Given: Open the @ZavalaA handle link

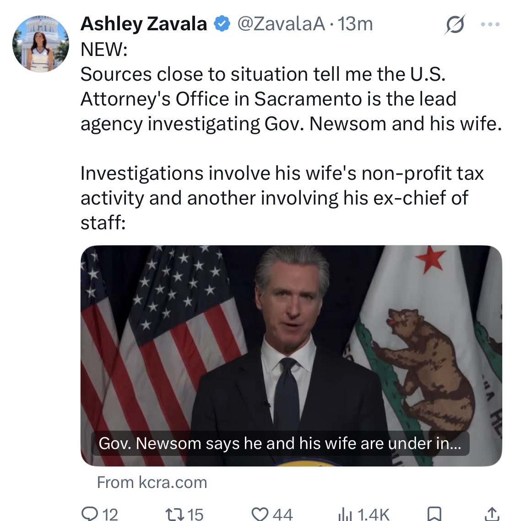Looking at the screenshot, I should pos(281,24).
